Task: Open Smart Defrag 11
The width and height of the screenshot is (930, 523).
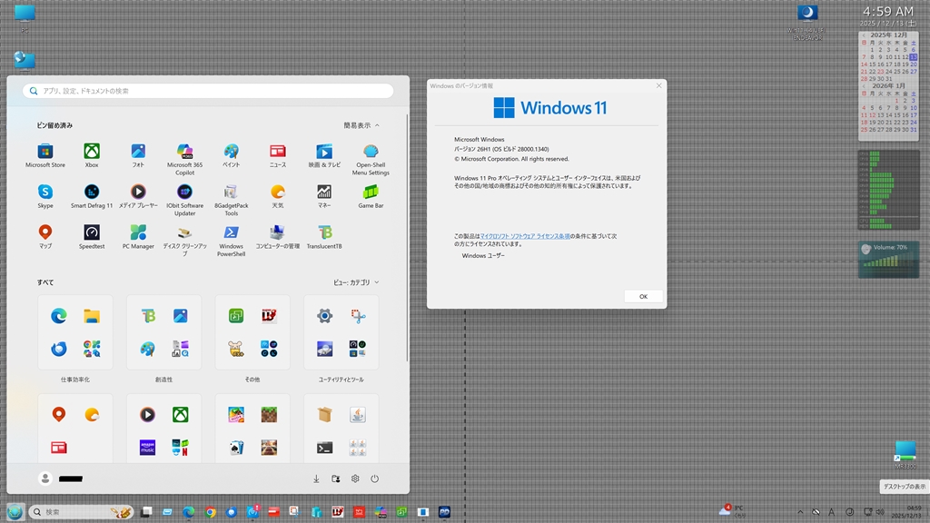Action: pos(92,192)
